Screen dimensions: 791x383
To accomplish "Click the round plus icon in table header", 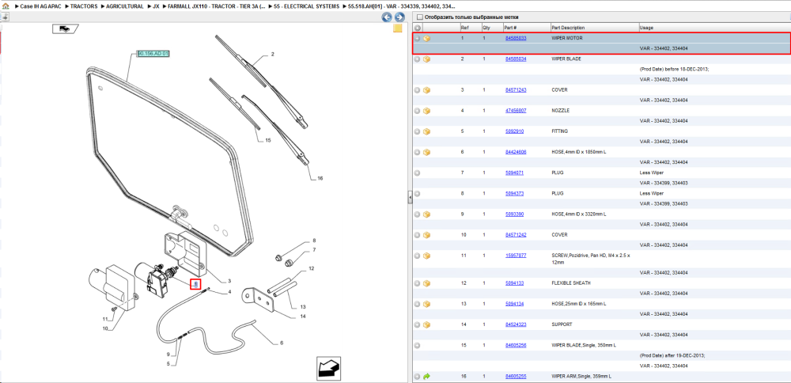I will [417, 28].
